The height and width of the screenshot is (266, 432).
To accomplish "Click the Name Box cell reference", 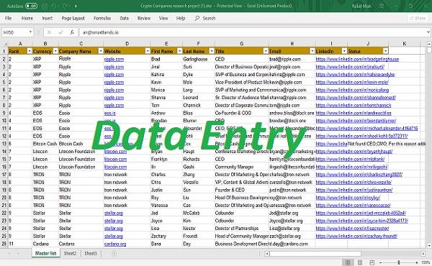I will (15, 32).
